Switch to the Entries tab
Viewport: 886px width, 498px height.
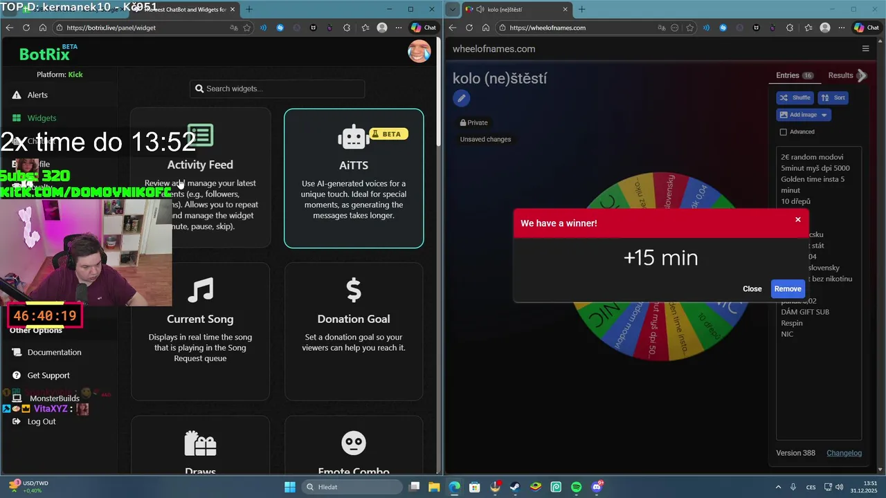pos(794,75)
